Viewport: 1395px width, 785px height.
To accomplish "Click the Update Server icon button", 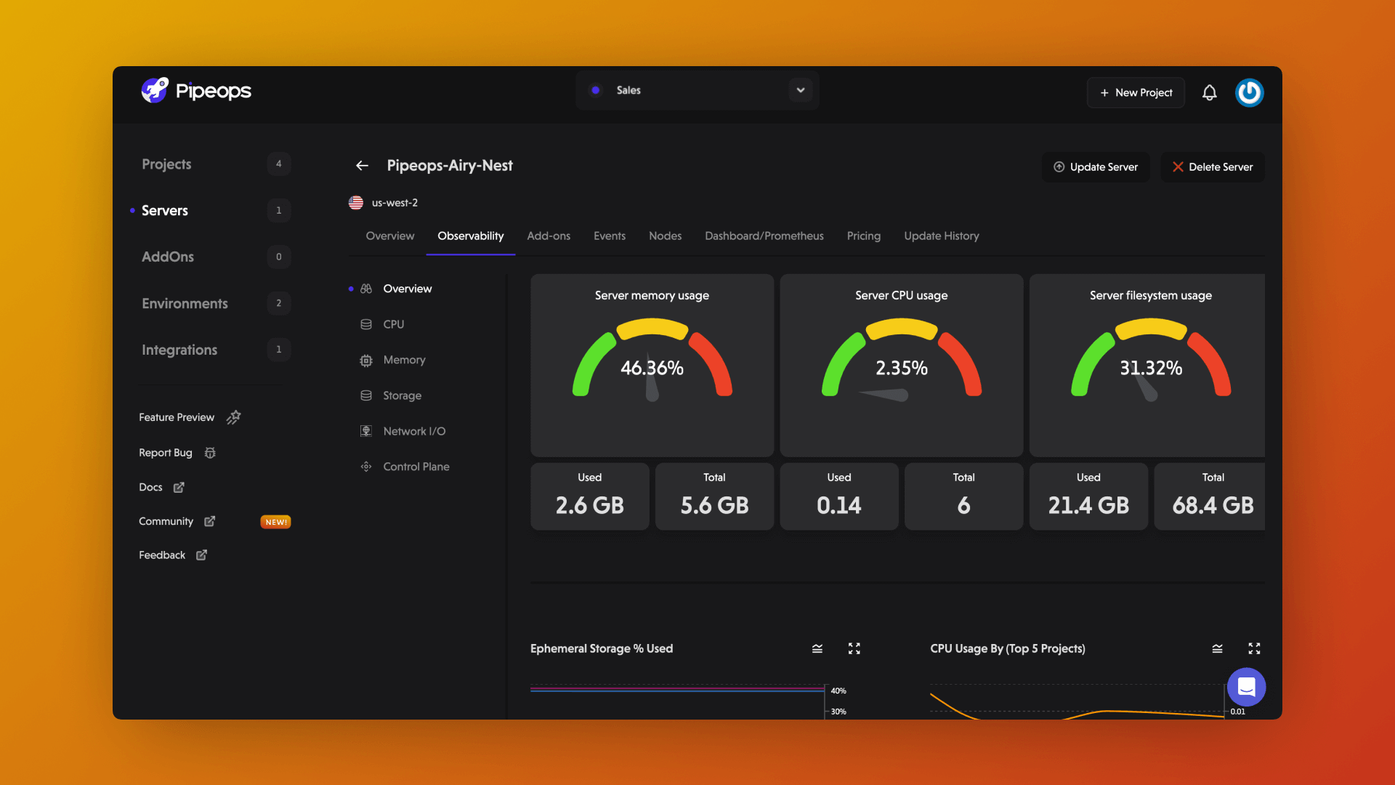I will click(x=1057, y=166).
